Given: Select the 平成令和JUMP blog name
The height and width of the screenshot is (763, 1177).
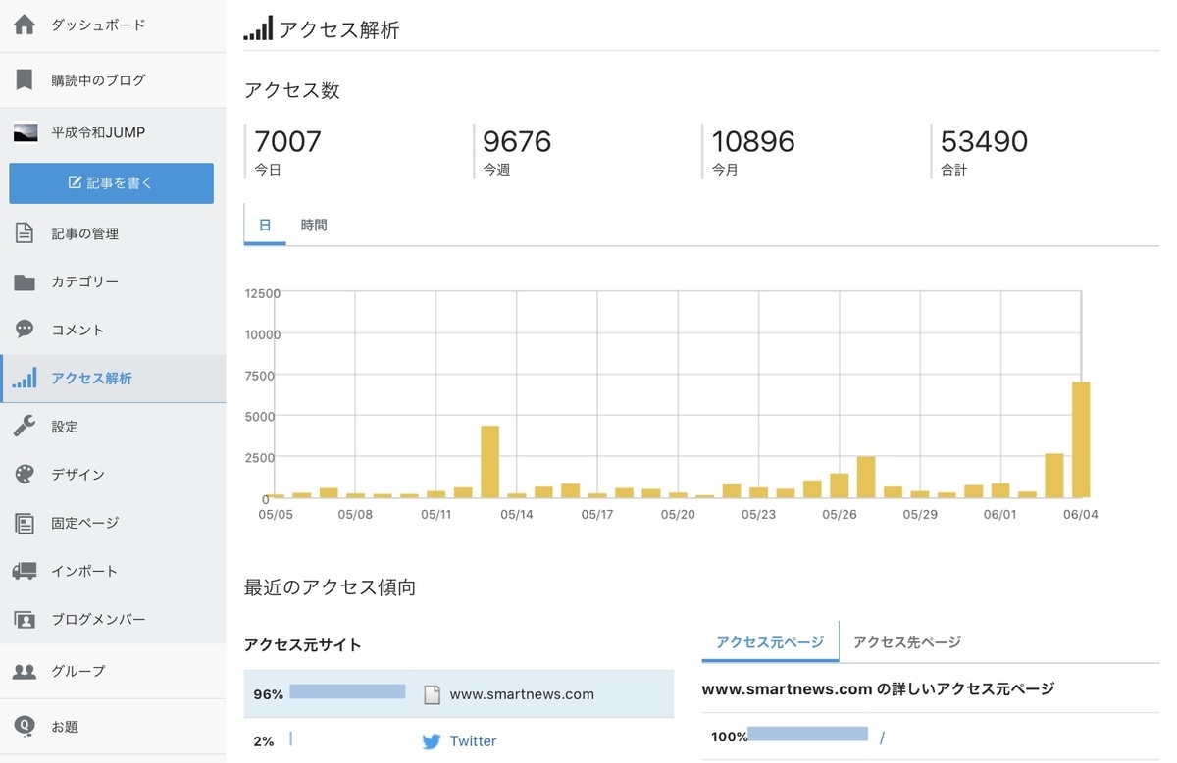Looking at the screenshot, I should 98,132.
